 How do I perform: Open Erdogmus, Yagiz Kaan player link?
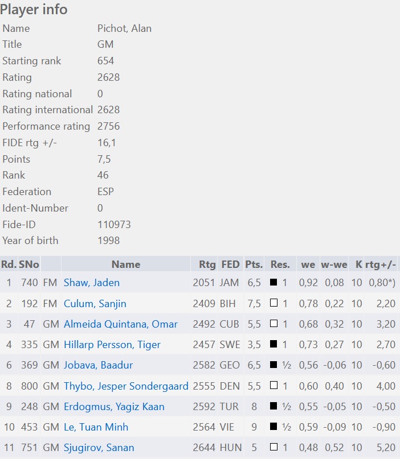[x=114, y=407]
